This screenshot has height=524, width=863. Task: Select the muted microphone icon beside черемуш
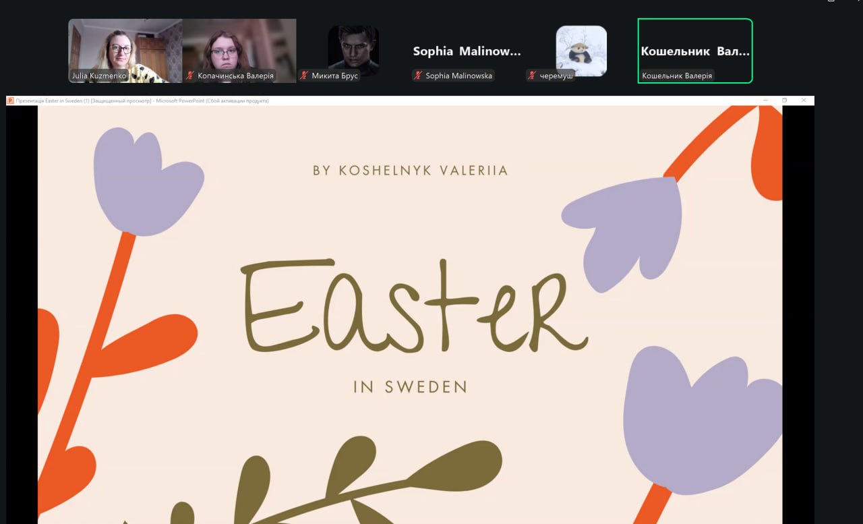[533, 76]
